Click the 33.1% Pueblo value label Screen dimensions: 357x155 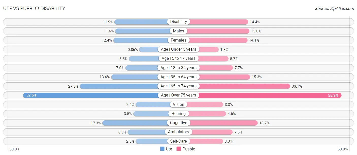(297, 86)
